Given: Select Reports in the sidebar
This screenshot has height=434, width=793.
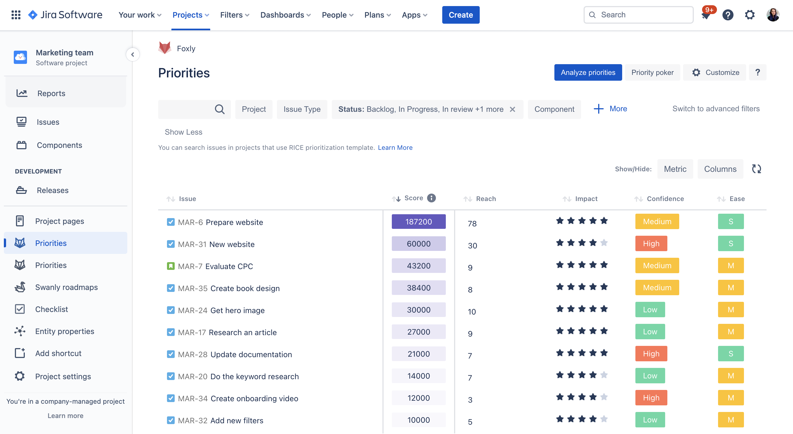Looking at the screenshot, I should tap(51, 93).
